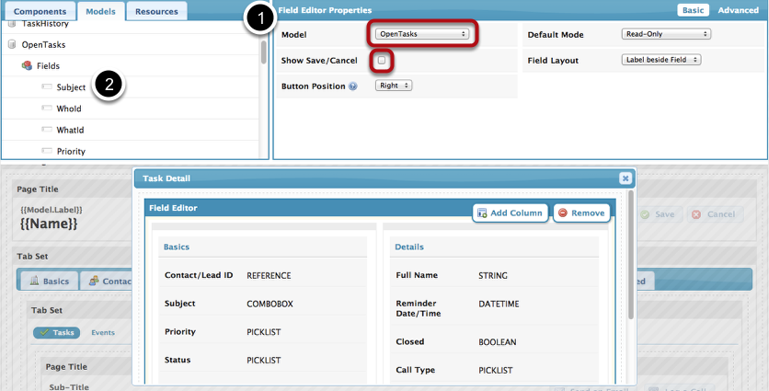Select the WhatId field in tree

pyautogui.click(x=70, y=130)
